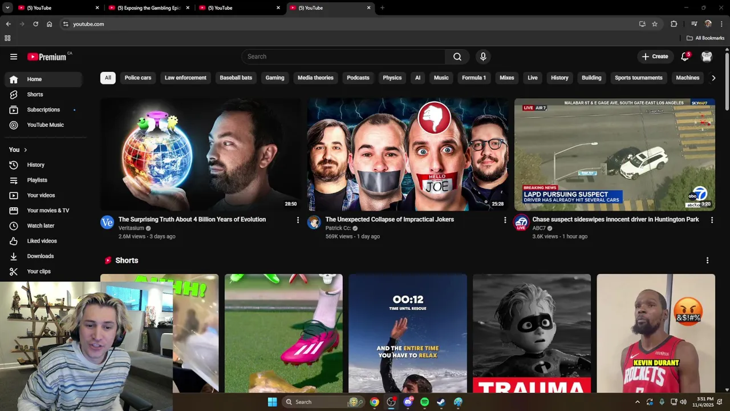Open Downloads in the sidebar
The height and width of the screenshot is (411, 730).
point(43,256)
